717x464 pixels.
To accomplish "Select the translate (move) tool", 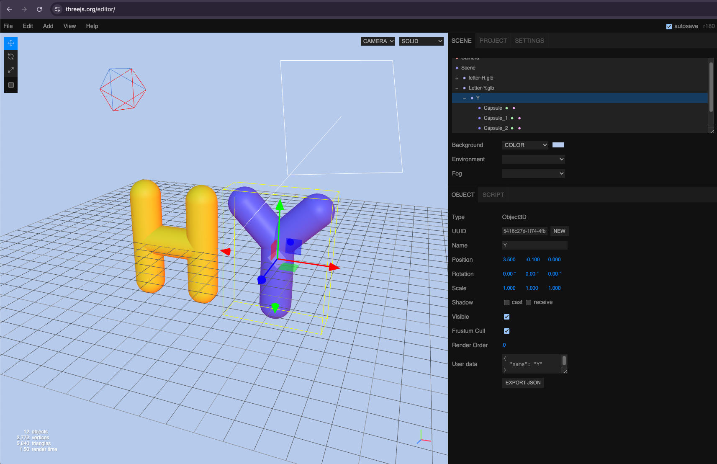I will coord(11,43).
